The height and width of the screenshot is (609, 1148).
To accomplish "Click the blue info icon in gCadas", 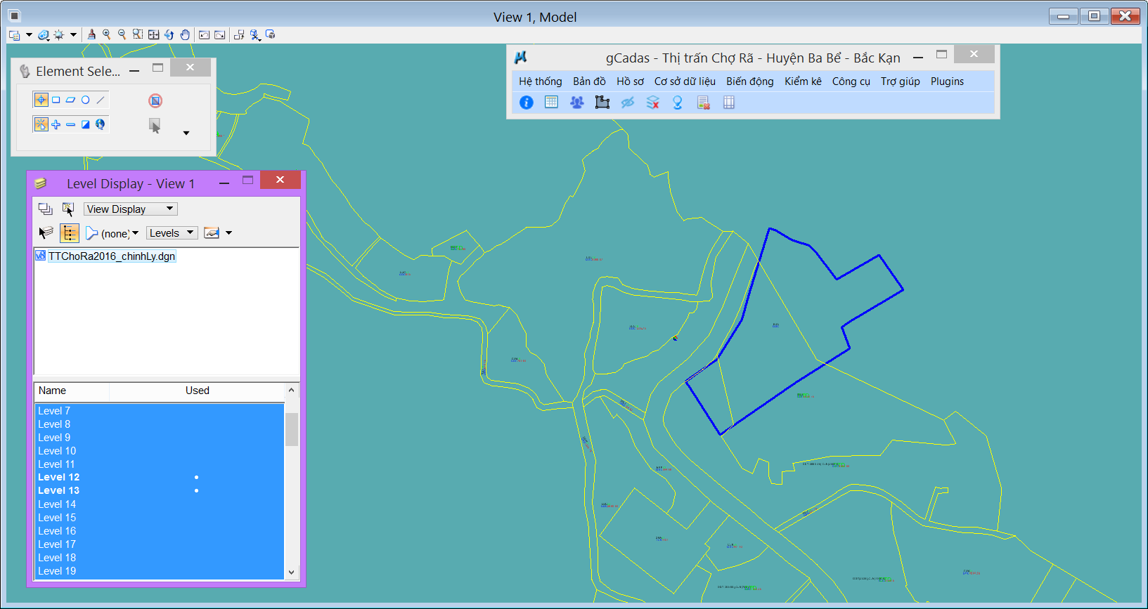I will pos(526,103).
